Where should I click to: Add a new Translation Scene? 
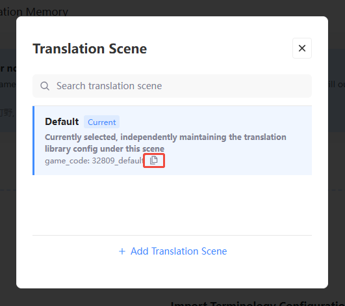tap(173, 251)
